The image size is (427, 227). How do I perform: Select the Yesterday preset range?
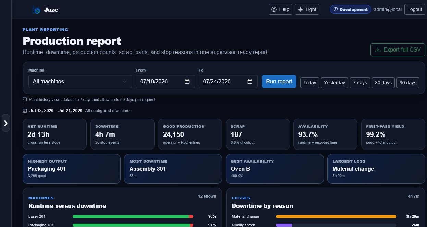coord(334,83)
